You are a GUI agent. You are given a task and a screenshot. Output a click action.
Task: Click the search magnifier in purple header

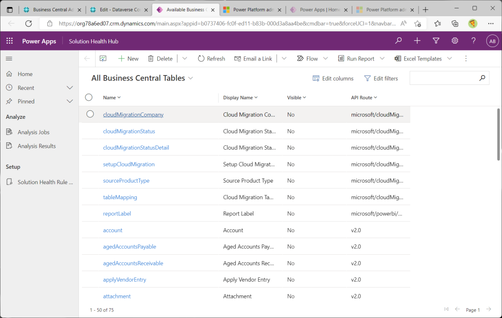click(x=398, y=41)
